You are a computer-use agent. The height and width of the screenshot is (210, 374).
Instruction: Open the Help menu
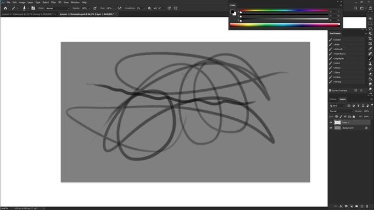click(x=84, y=2)
